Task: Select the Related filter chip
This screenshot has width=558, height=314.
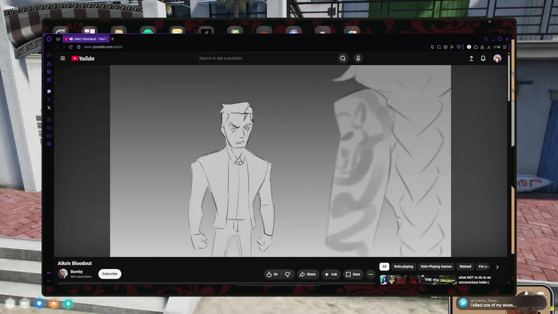Action: point(465,266)
